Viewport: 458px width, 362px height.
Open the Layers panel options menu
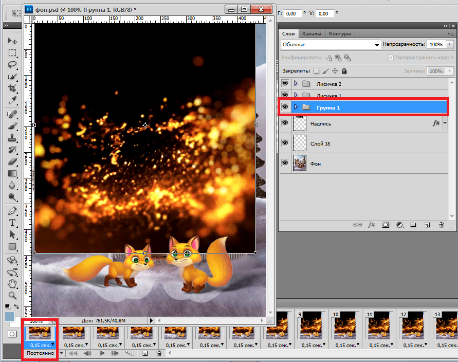[450, 33]
